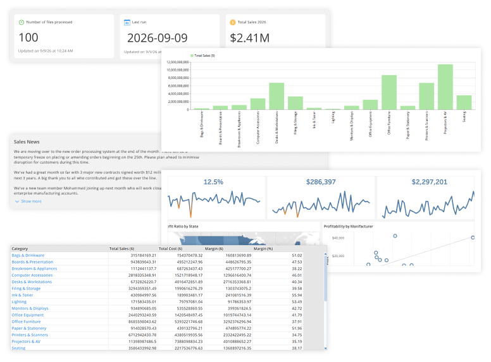The width and height of the screenshot is (491, 362).
Task: Open the Office Furniture category link
Action: tap(27, 322)
